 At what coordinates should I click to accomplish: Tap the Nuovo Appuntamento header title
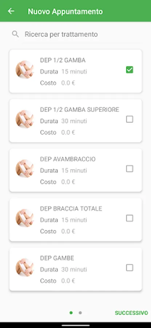point(65,12)
